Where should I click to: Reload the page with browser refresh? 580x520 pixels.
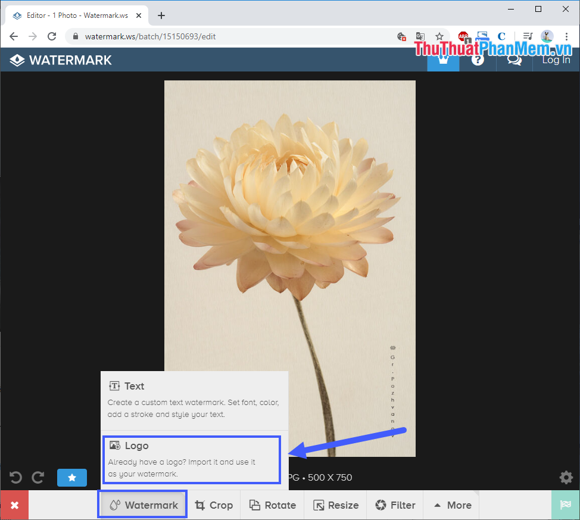point(52,36)
